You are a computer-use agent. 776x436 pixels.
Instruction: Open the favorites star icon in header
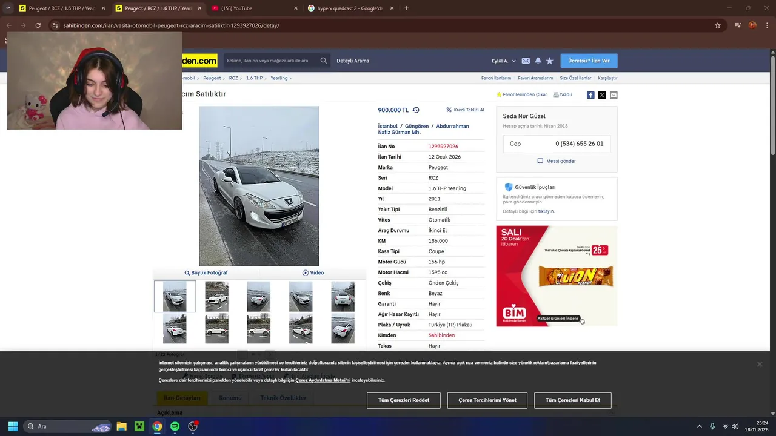point(550,61)
